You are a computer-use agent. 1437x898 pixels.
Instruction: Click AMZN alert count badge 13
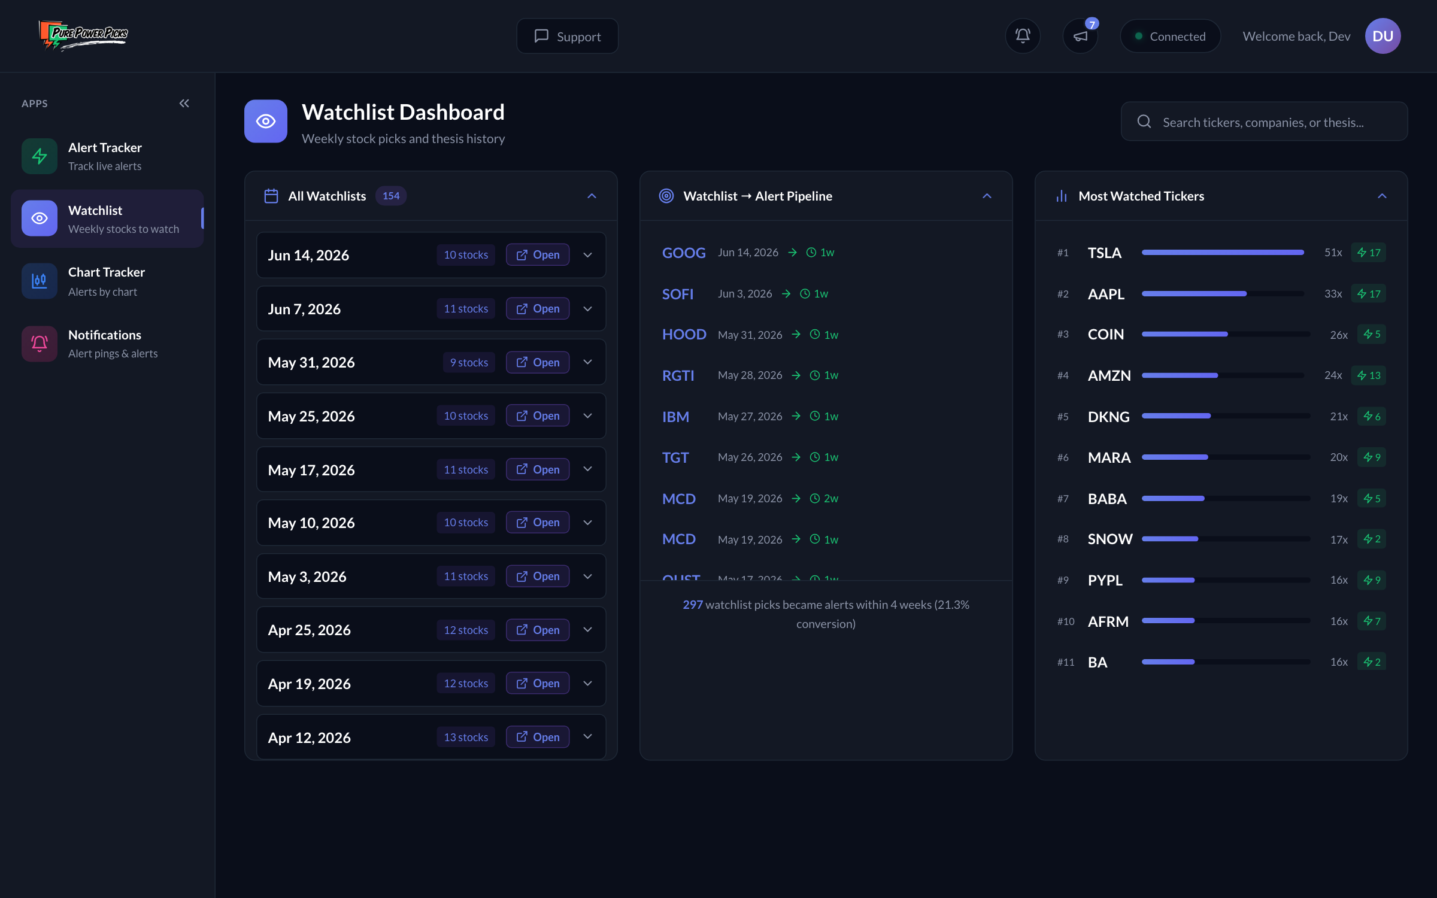(1369, 375)
